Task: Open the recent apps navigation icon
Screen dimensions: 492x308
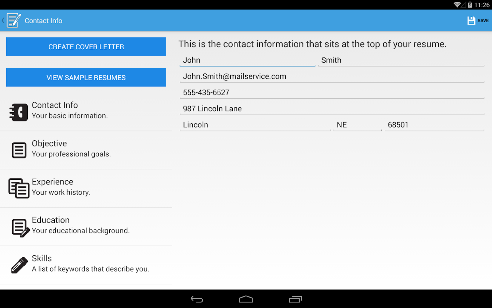Action: (296, 299)
